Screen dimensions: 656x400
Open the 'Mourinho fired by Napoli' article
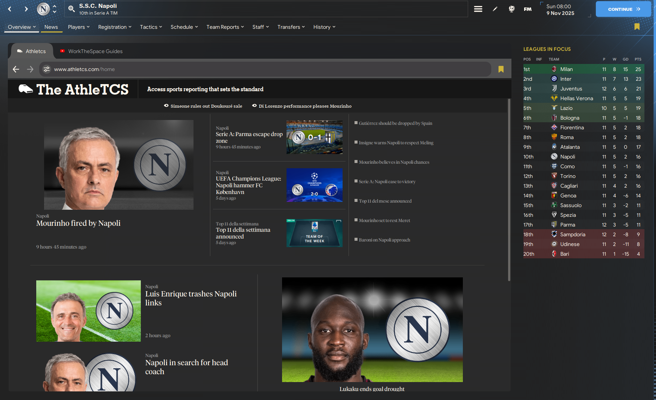[78, 223]
